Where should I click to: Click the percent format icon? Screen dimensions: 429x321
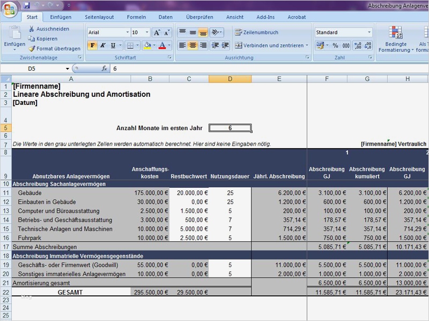pyautogui.click(x=335, y=46)
